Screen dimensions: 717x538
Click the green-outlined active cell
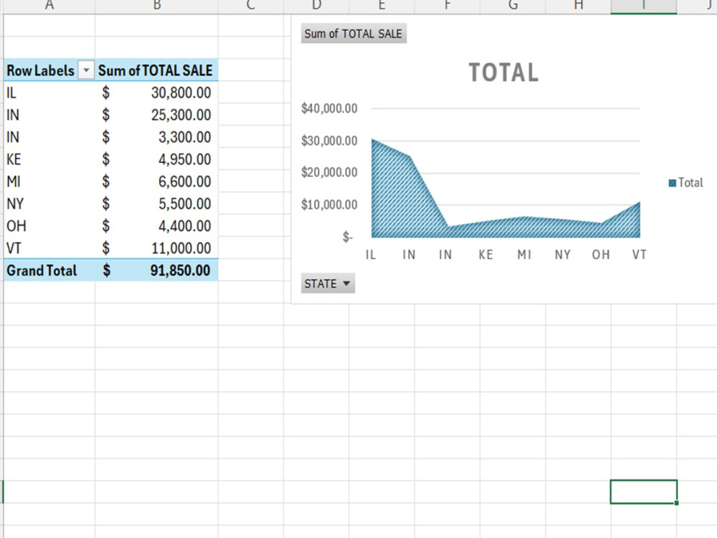pyautogui.click(x=643, y=492)
